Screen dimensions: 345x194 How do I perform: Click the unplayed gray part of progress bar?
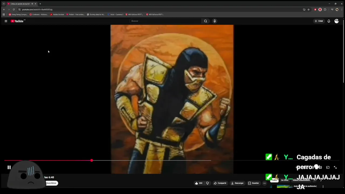click(x=152, y=160)
